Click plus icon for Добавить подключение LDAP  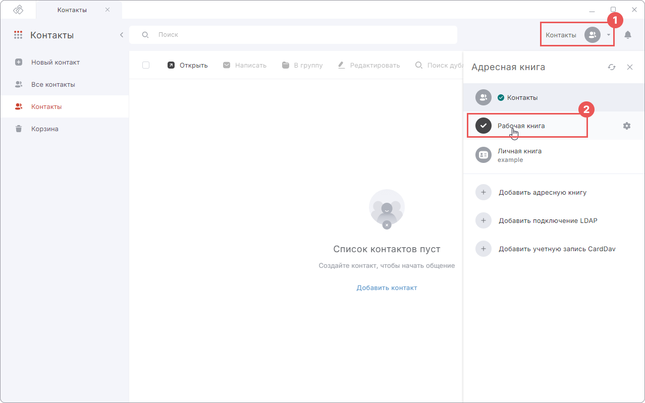click(x=483, y=220)
